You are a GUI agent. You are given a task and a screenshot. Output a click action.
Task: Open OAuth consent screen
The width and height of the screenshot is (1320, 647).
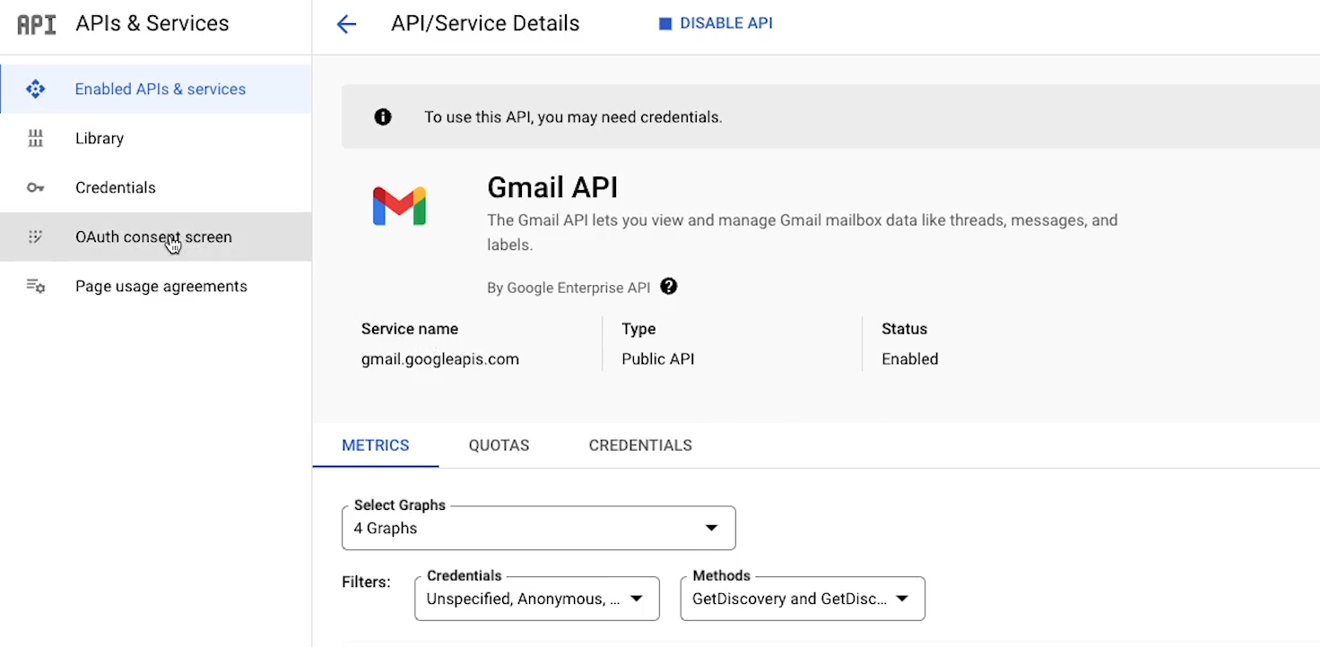(x=156, y=237)
